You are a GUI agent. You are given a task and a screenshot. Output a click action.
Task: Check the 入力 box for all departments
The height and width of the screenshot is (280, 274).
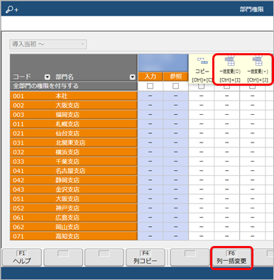pos(150,86)
